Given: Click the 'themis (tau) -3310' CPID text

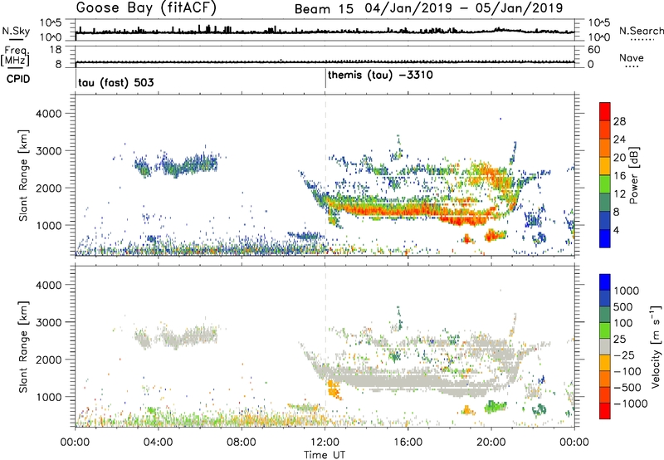Looking at the screenshot, I should 380,76.
